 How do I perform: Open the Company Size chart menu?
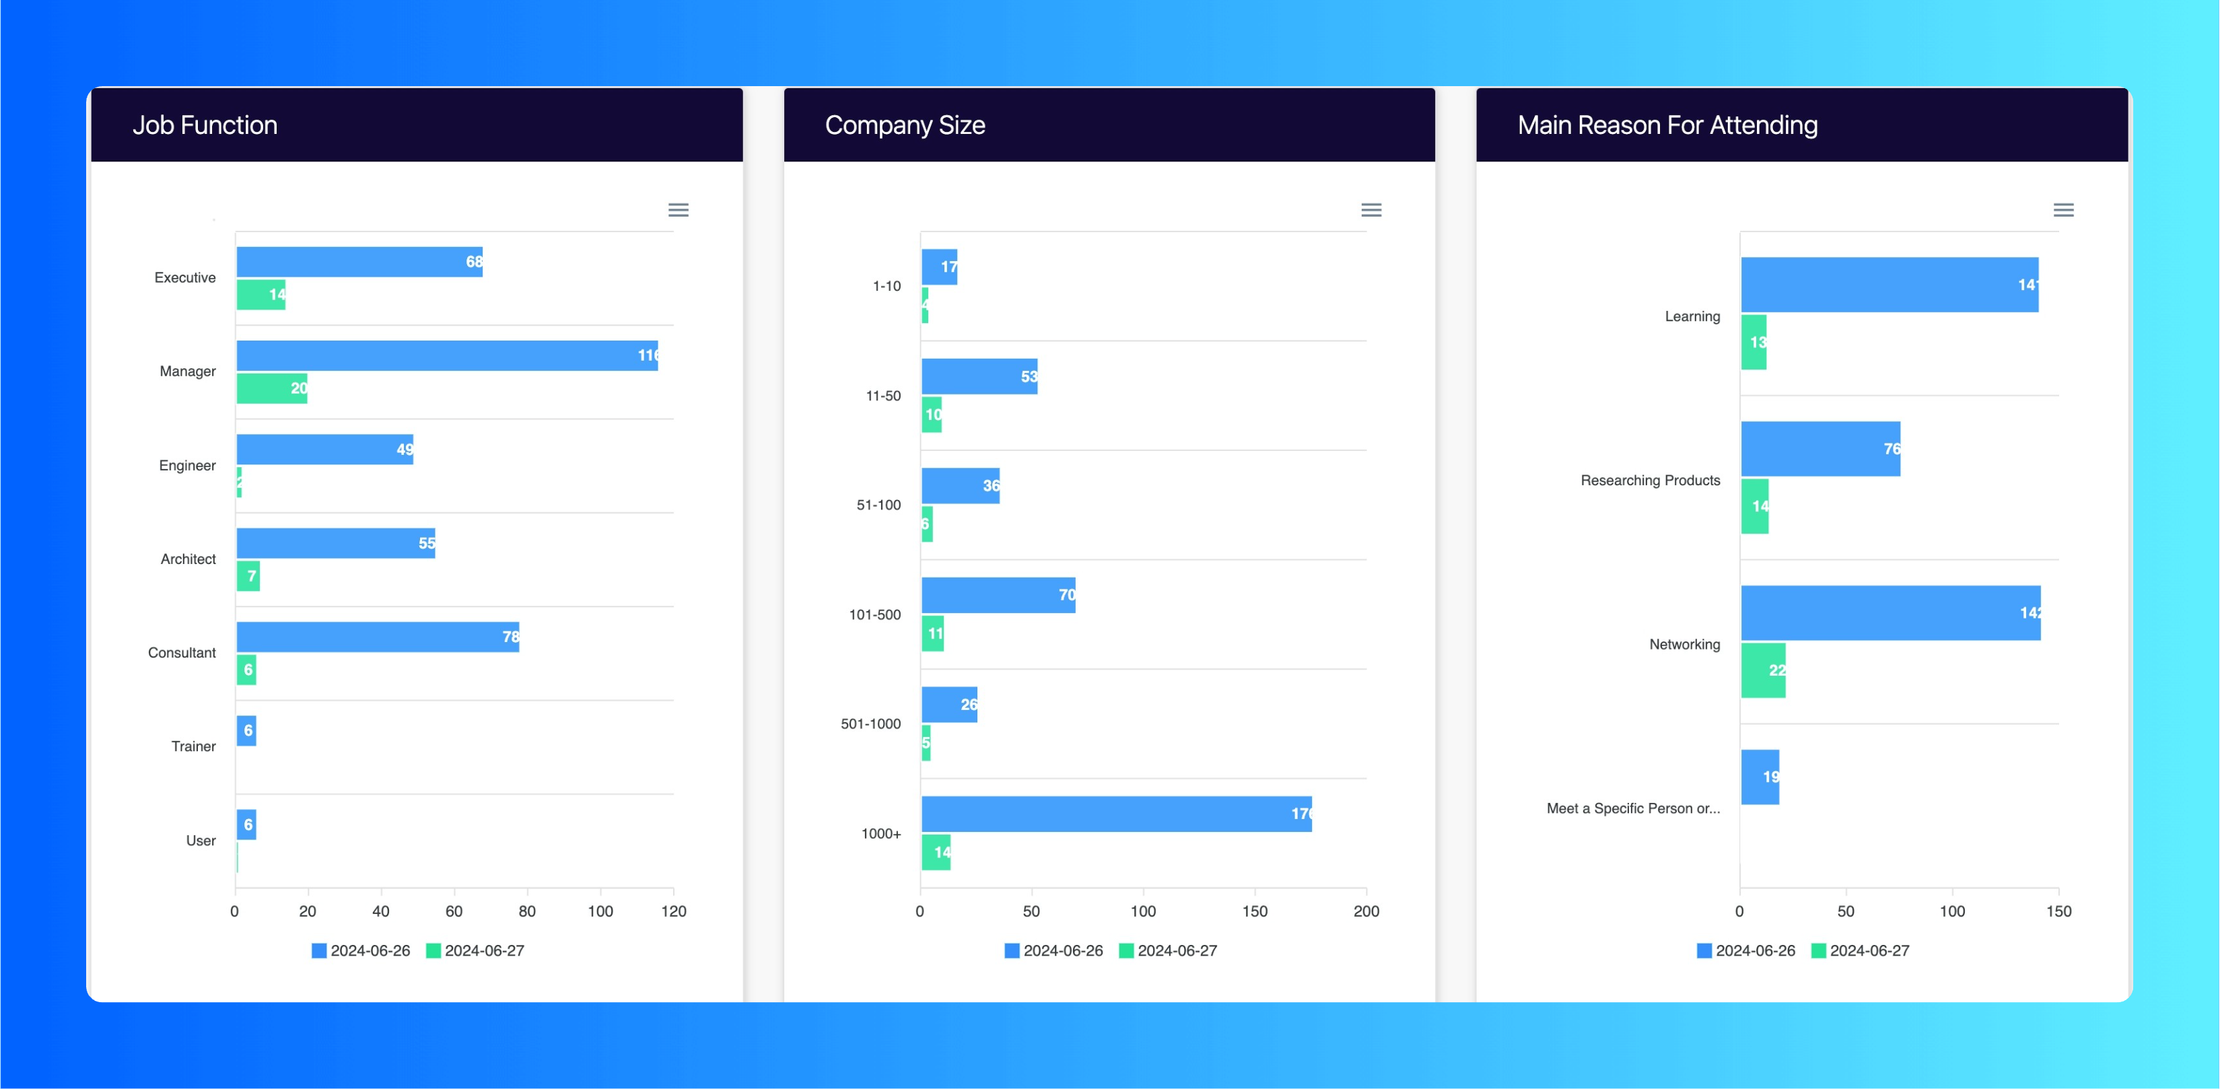tap(1371, 209)
